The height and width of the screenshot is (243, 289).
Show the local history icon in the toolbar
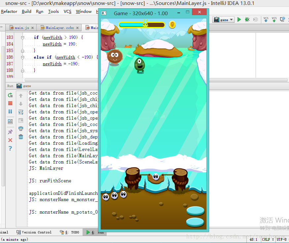[282, 19]
